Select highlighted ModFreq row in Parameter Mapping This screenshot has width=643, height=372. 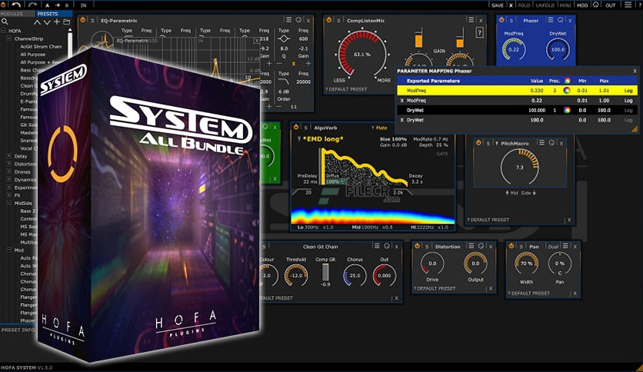tap(517, 91)
